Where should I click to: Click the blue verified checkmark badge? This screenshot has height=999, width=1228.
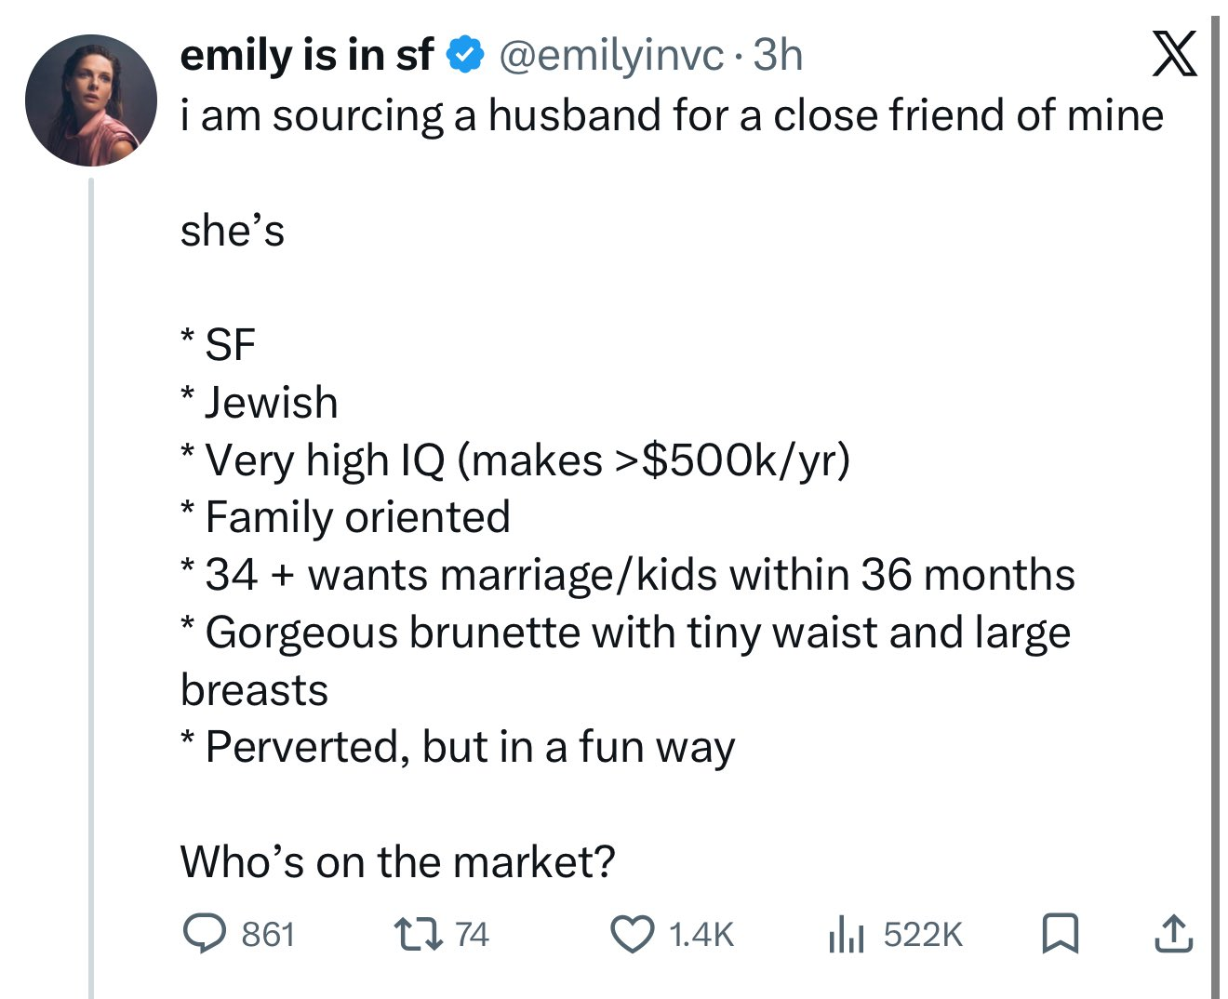(466, 56)
